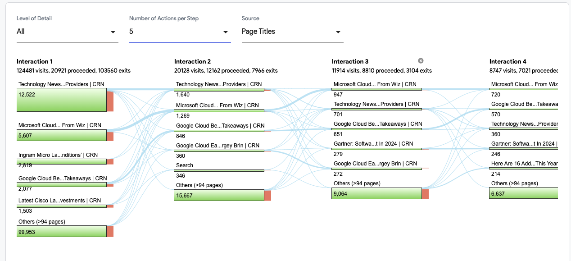Click the Others 15,667 bar in Interaction 2
Image resolution: width=571 pixels, height=261 pixels.
pos(219,195)
